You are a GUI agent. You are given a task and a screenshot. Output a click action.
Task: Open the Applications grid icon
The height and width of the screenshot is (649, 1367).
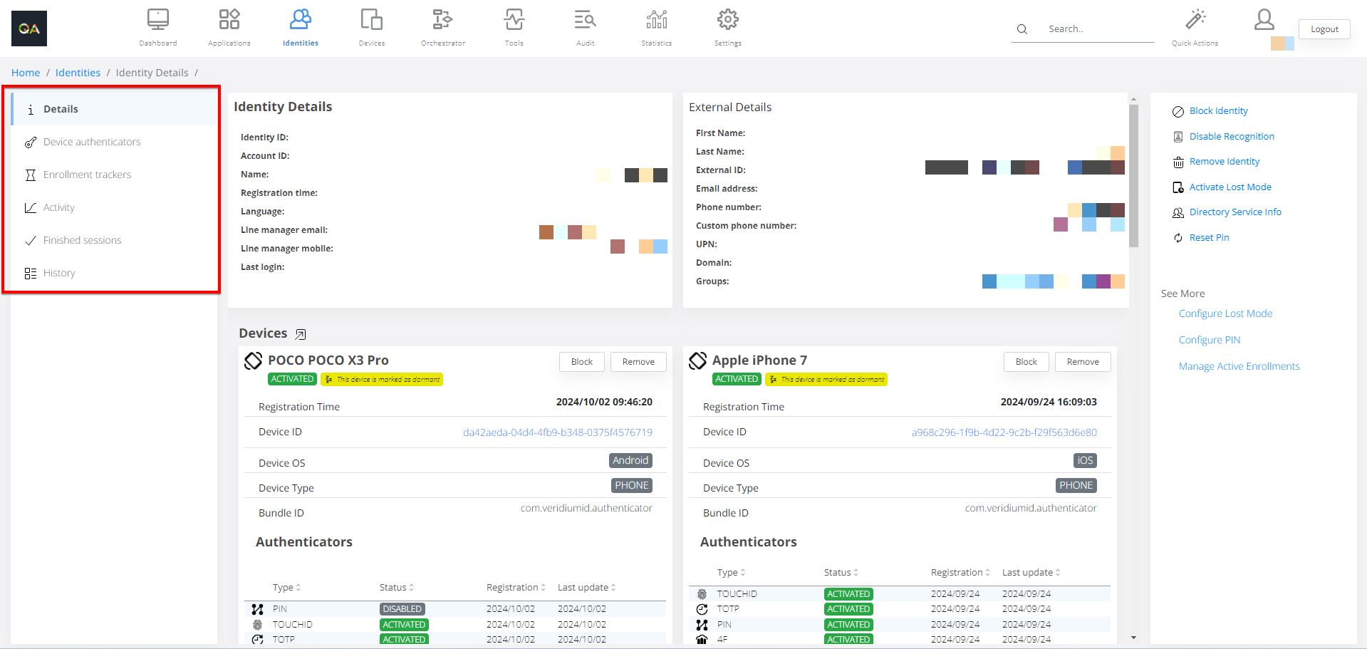coord(229,20)
